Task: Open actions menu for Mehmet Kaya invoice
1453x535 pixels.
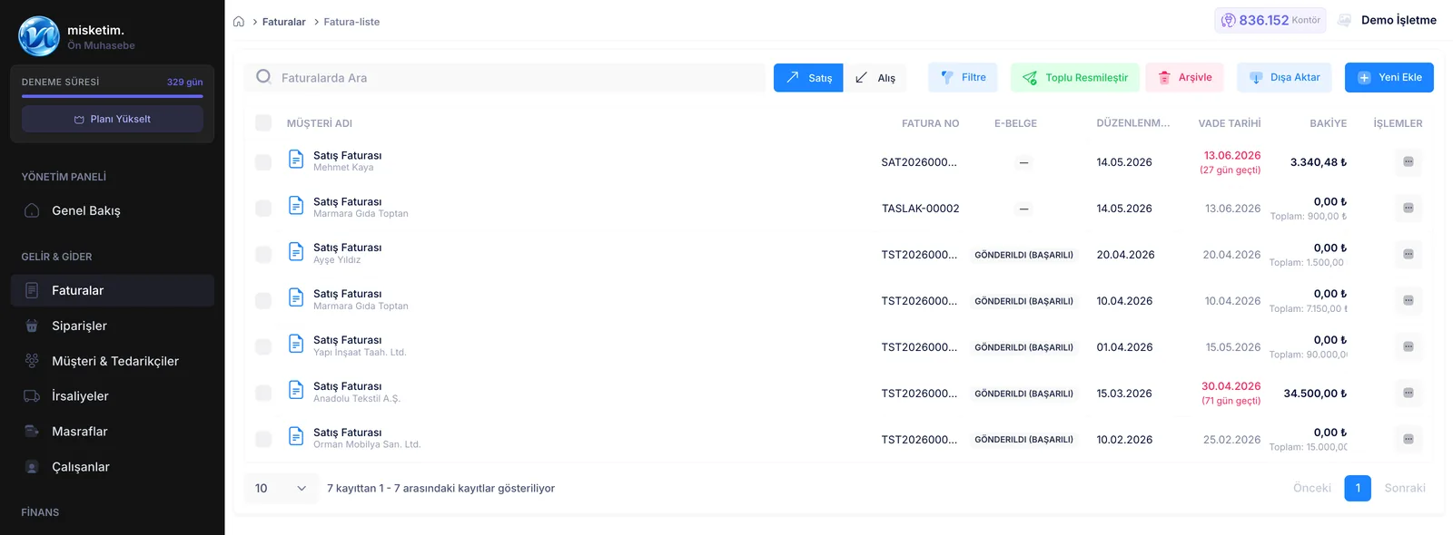Action: click(x=1408, y=162)
